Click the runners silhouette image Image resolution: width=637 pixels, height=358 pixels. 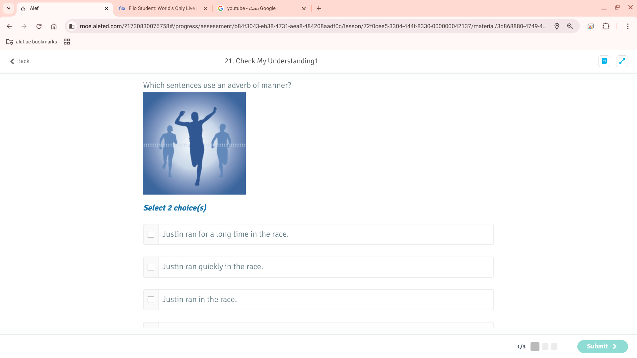point(194,143)
